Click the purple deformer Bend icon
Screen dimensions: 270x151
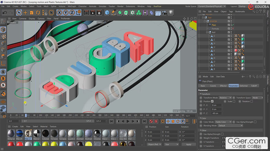click(x=152, y=13)
